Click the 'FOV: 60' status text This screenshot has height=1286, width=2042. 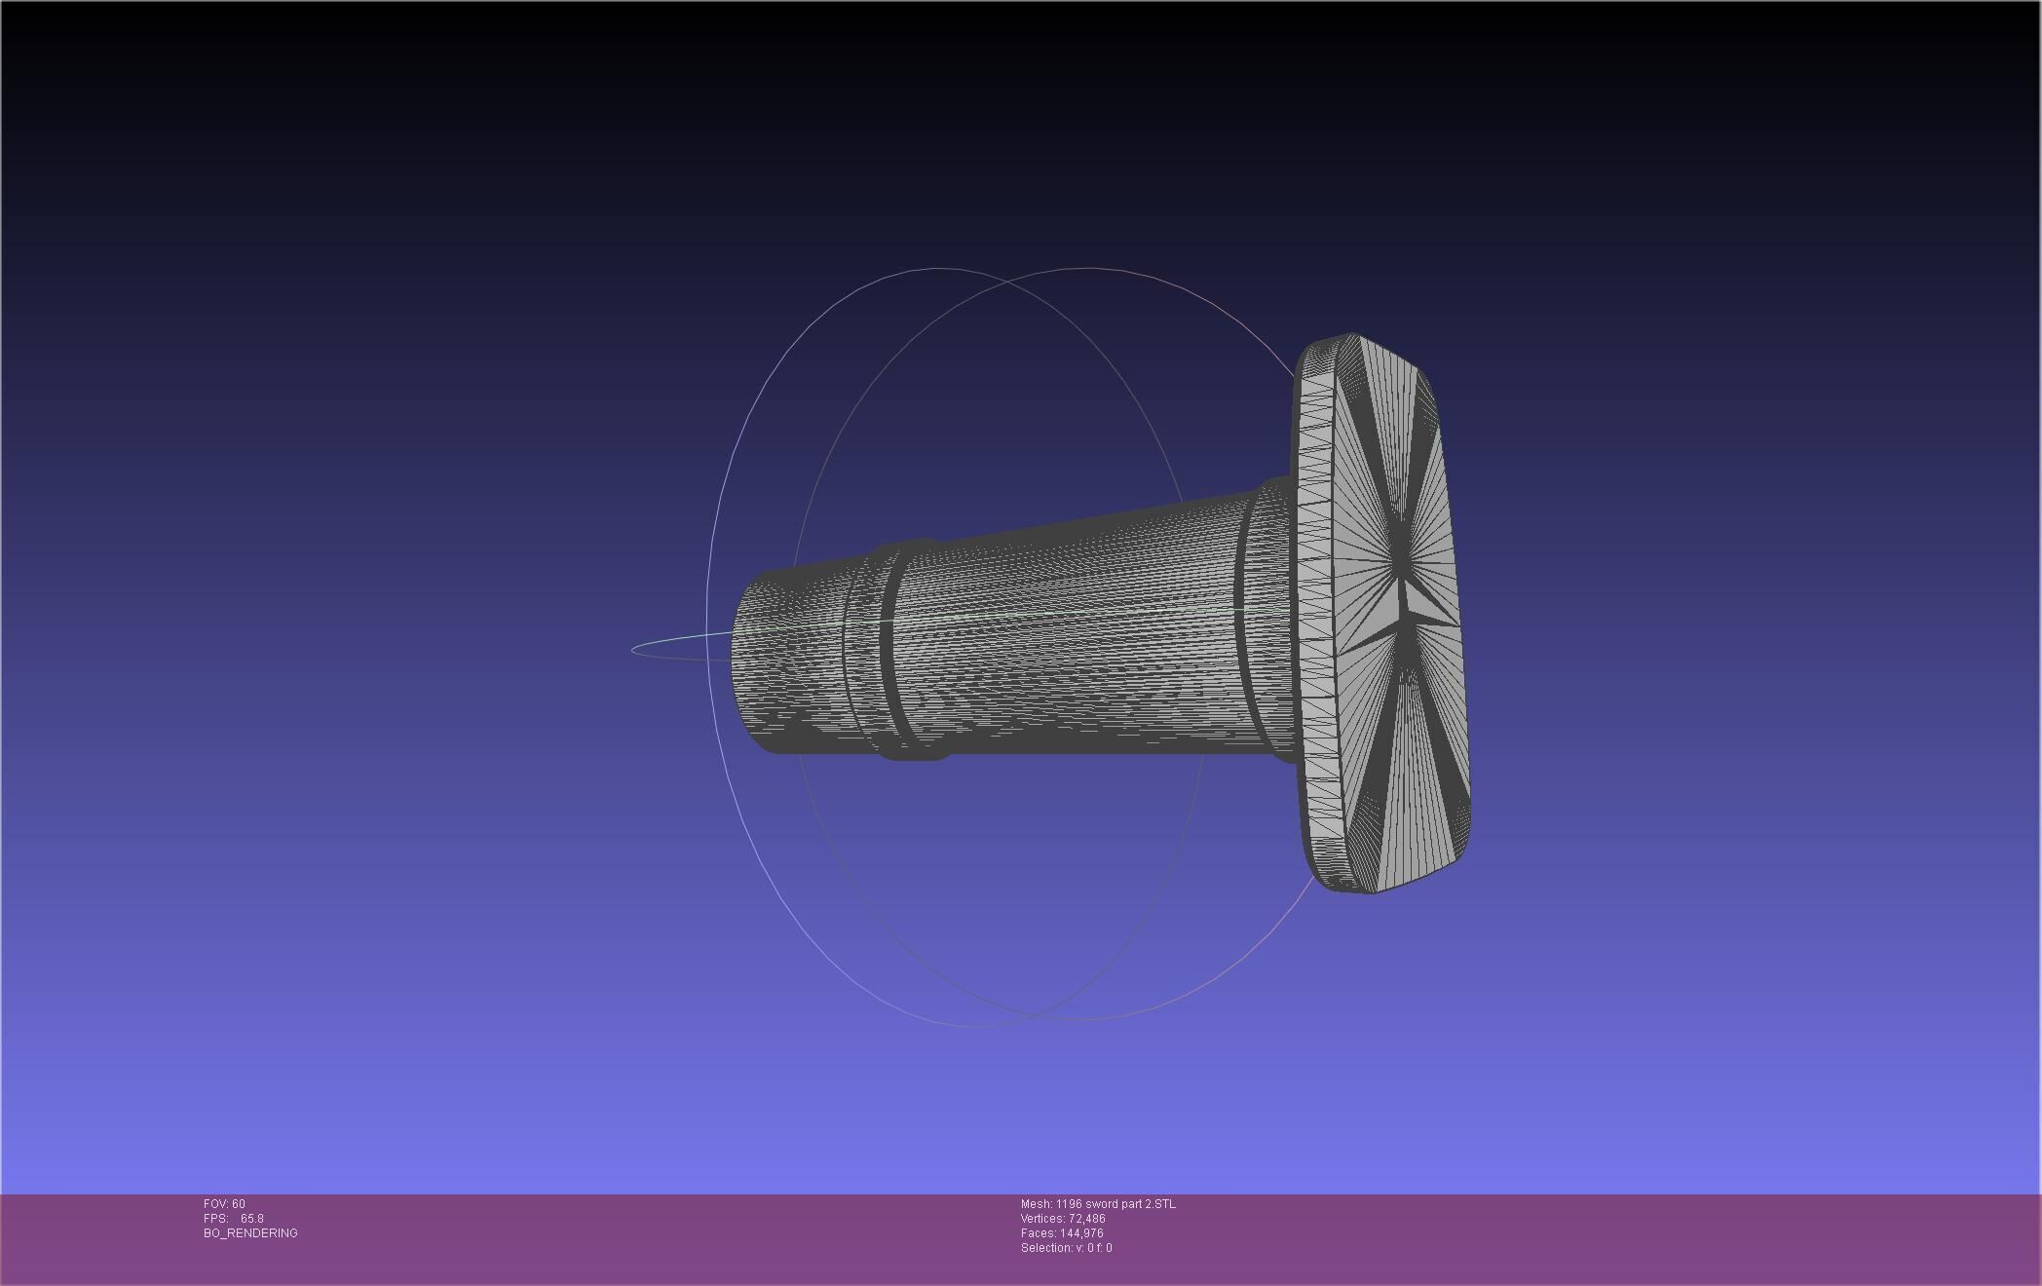224,1204
